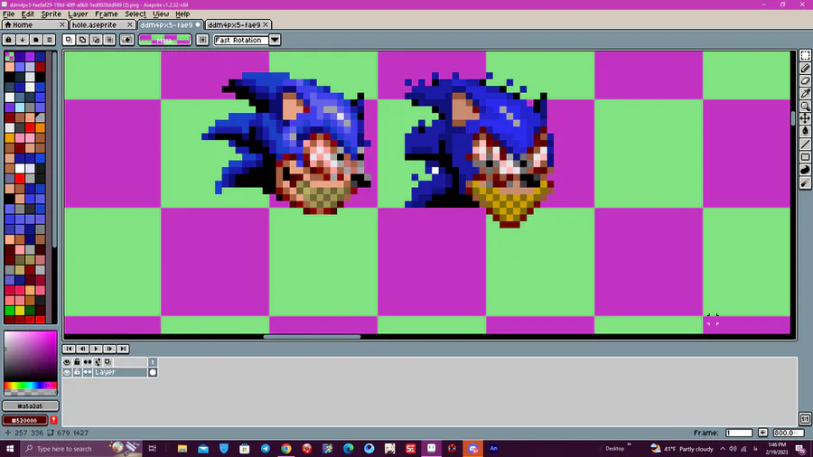Viewport: 813px width, 457px height.
Task: Toggle visibility of Layer
Action: pyautogui.click(x=67, y=372)
